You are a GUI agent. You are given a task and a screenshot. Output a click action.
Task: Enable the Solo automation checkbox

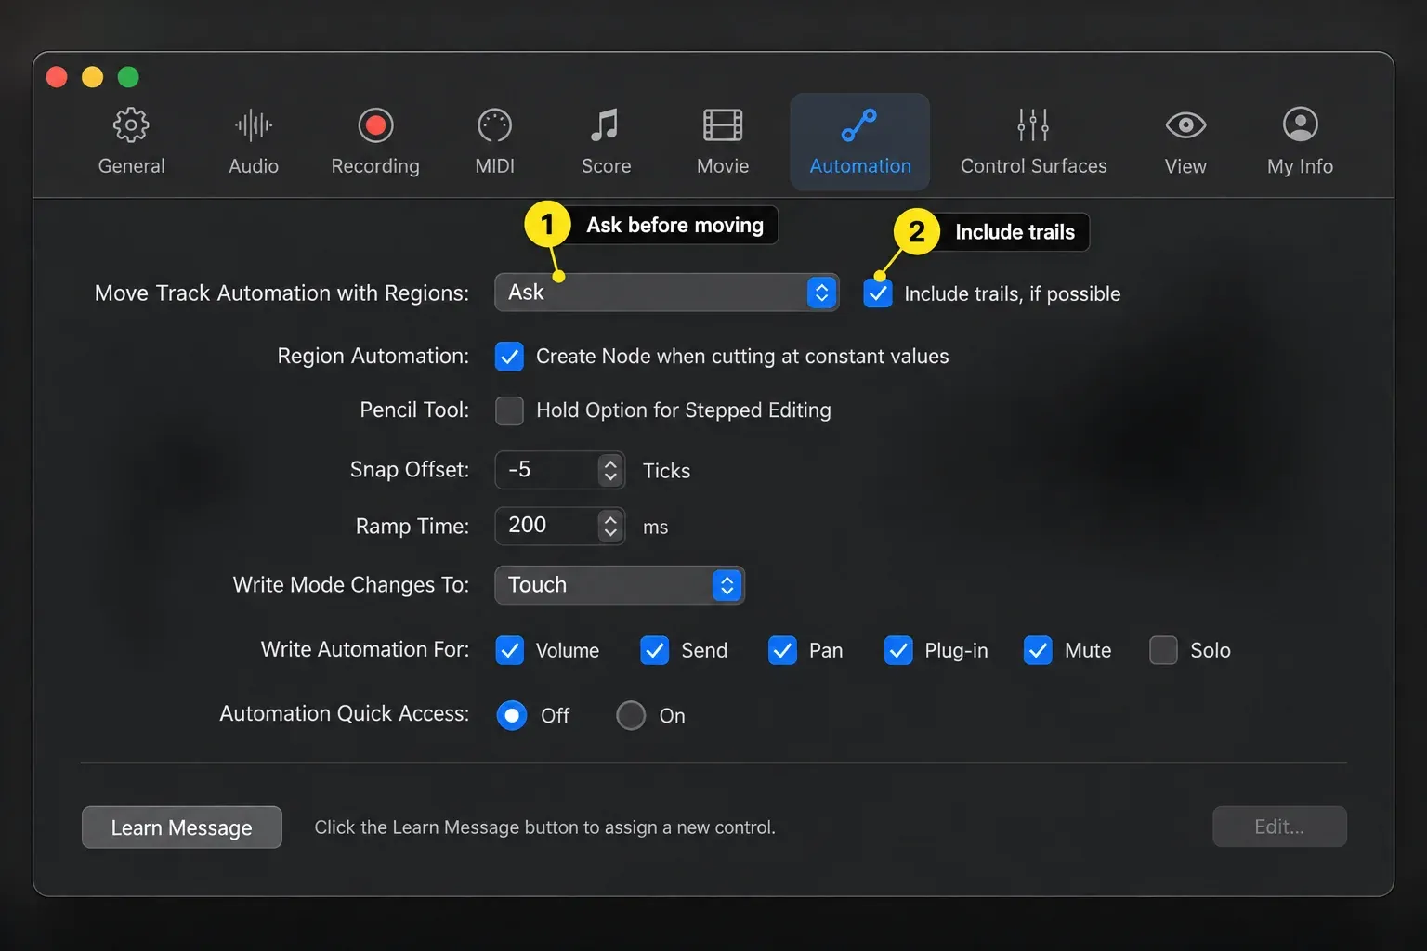tap(1163, 650)
